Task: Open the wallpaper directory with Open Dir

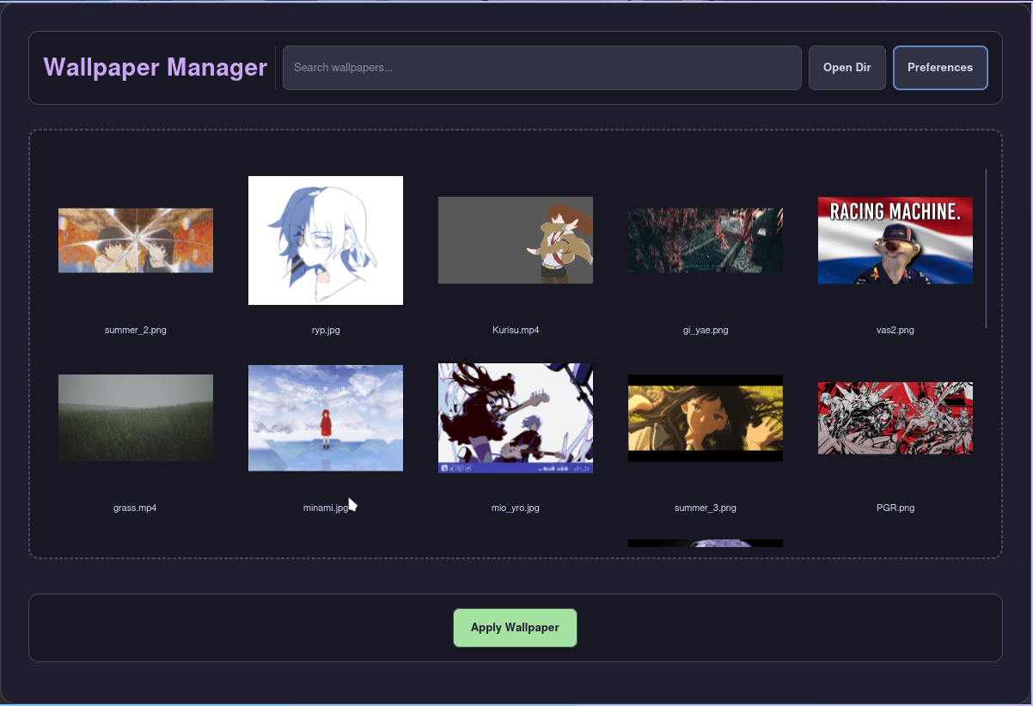Action: point(847,68)
